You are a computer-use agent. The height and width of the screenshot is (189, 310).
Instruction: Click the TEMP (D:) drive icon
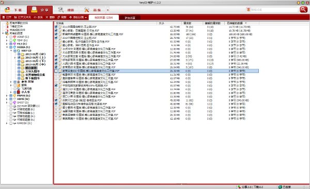click(x=14, y=40)
